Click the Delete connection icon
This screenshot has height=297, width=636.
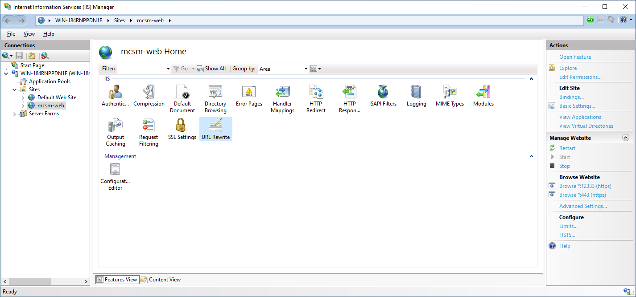[45, 56]
